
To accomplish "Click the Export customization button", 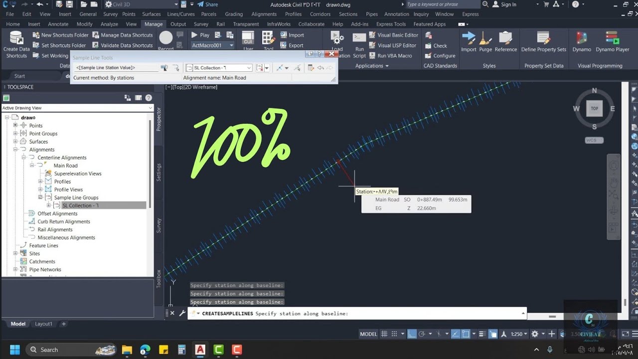I will (x=292, y=45).
